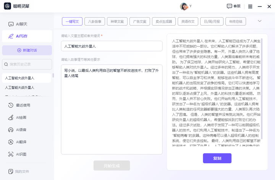The image size is (275, 180).
Task: Select the 八卦故事 template tab
Action: point(94,21)
